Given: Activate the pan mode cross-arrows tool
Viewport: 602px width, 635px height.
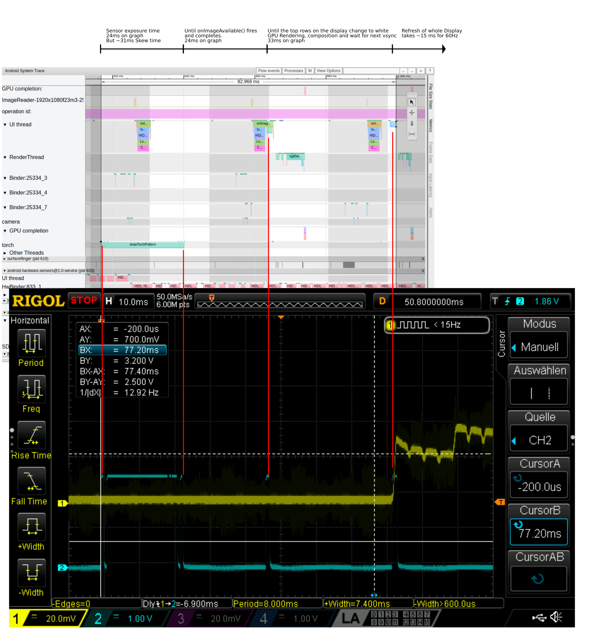Looking at the screenshot, I should tap(412, 113).
